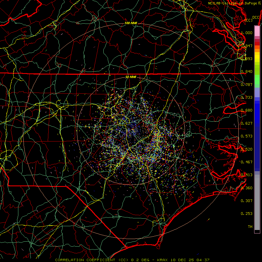Click the 0.733 scale value
Image resolution: width=262 pixels, height=262 pixels.
point(247,98)
